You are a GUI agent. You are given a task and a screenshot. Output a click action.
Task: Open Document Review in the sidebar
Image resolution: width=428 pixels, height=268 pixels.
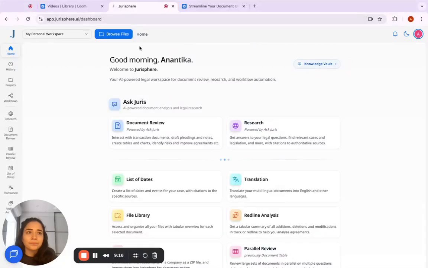10,133
